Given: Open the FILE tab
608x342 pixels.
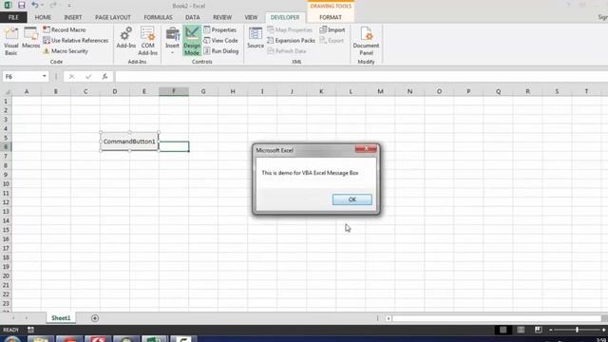Looking at the screenshot, I should point(13,17).
